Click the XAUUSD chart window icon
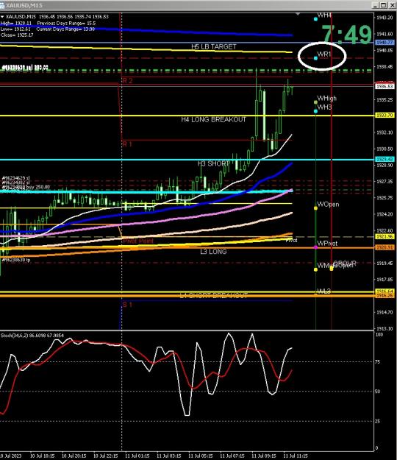This screenshot has width=397, height=460. [2, 5]
